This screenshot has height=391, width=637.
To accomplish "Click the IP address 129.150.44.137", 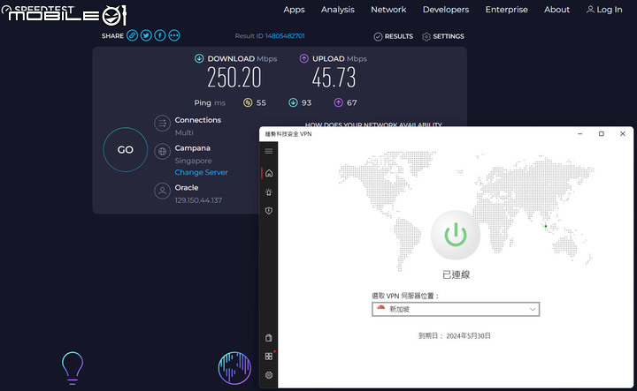I will [198, 200].
